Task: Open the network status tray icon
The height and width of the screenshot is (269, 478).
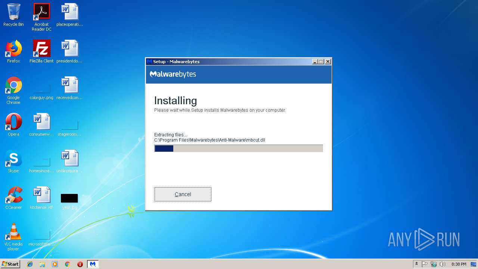Action: (x=434, y=264)
